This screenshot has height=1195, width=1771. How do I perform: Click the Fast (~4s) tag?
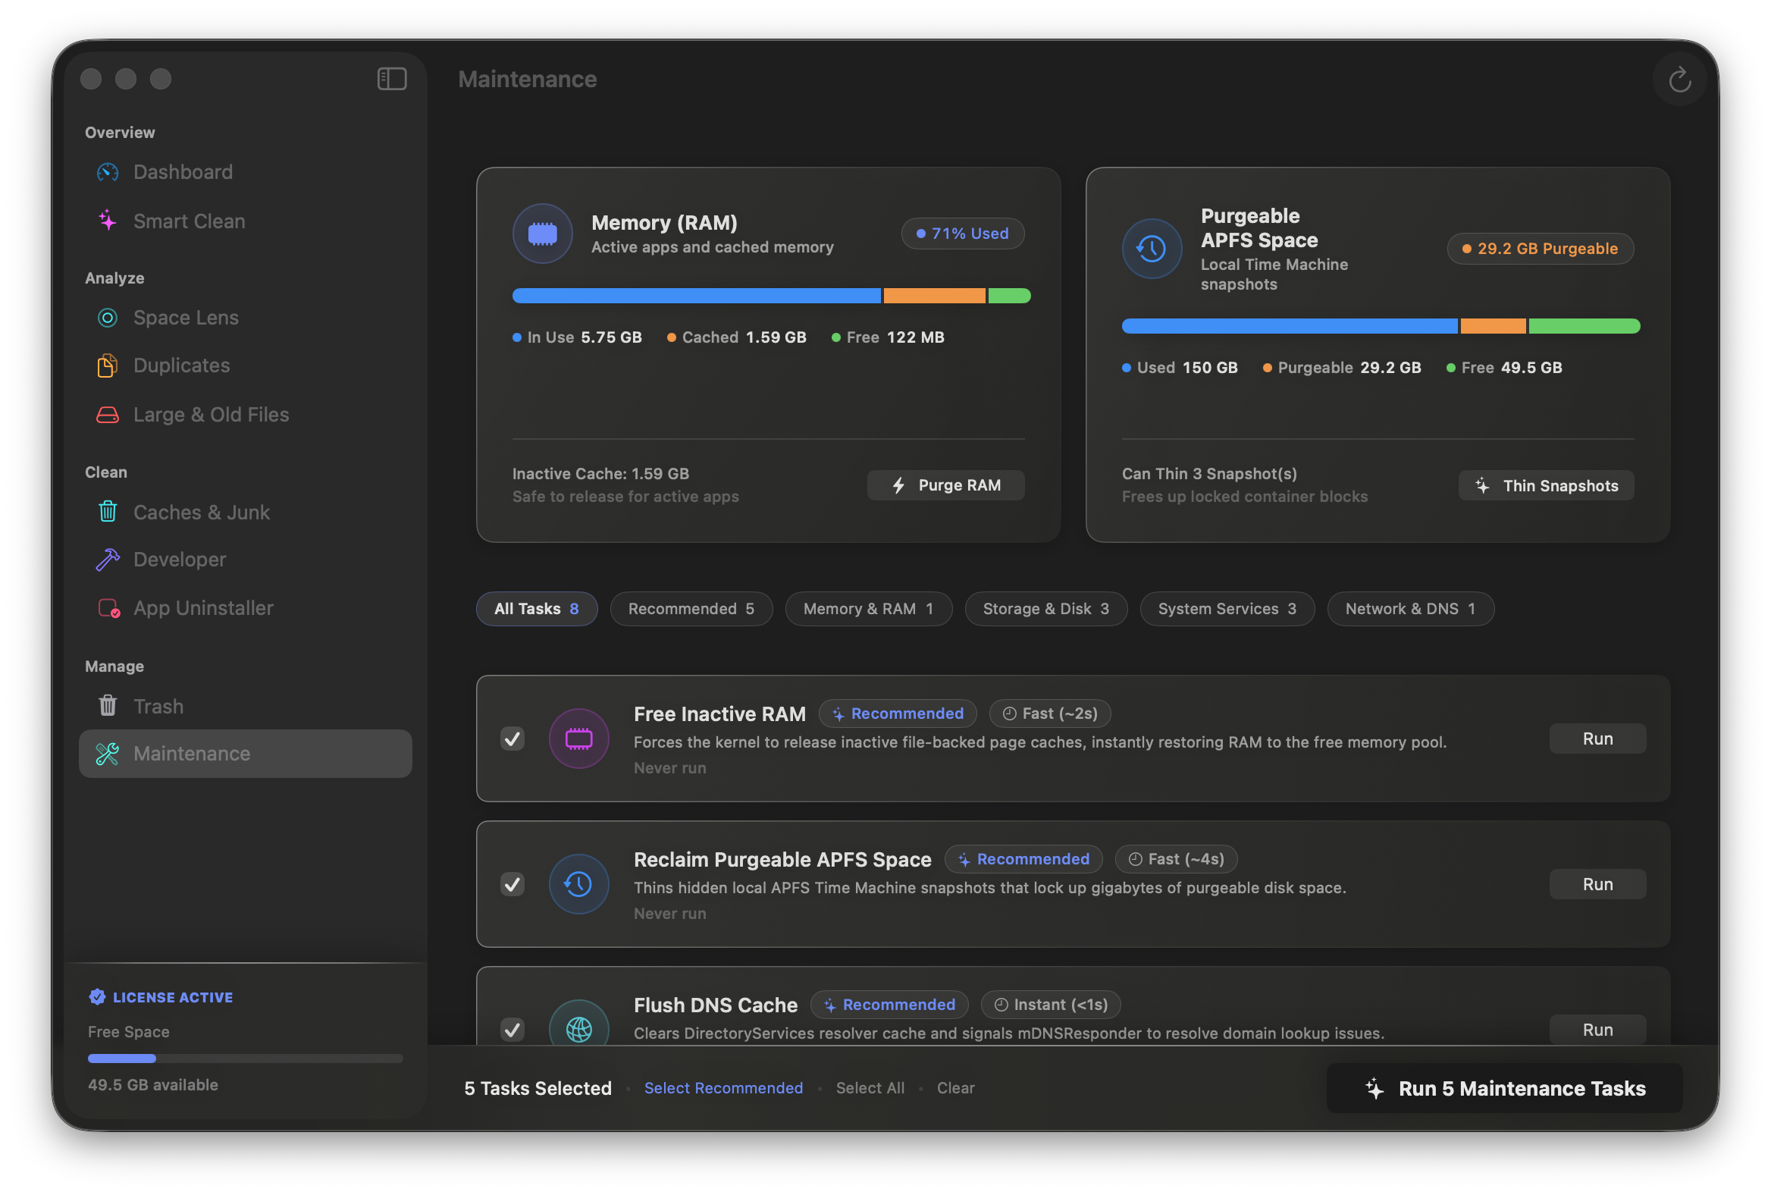pos(1176,859)
